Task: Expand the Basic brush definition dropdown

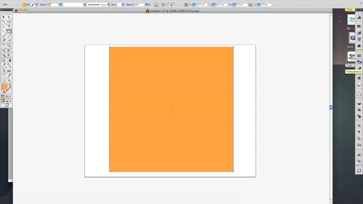Action: point(108,5)
